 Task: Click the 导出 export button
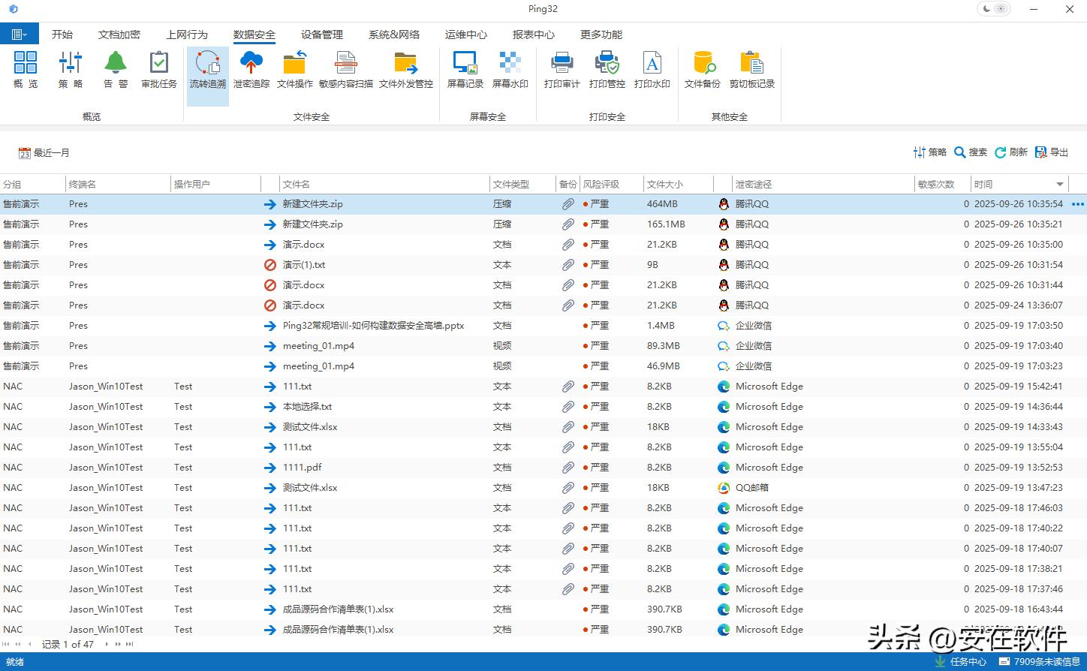(x=1051, y=152)
